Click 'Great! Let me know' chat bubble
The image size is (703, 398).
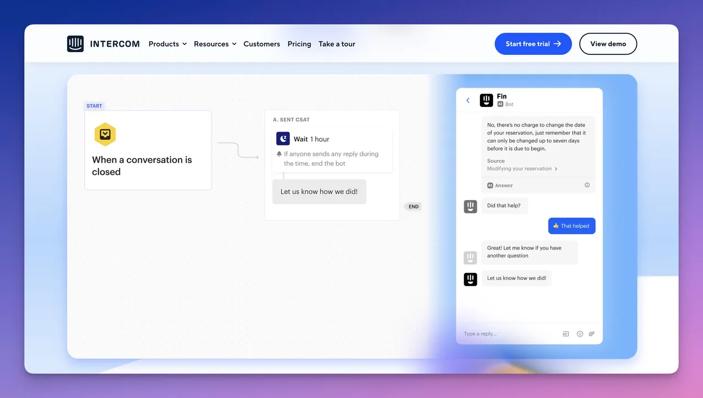(x=529, y=252)
